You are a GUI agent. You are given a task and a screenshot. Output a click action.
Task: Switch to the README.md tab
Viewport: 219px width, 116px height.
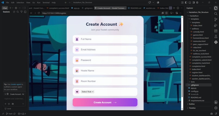(x=134, y=8)
